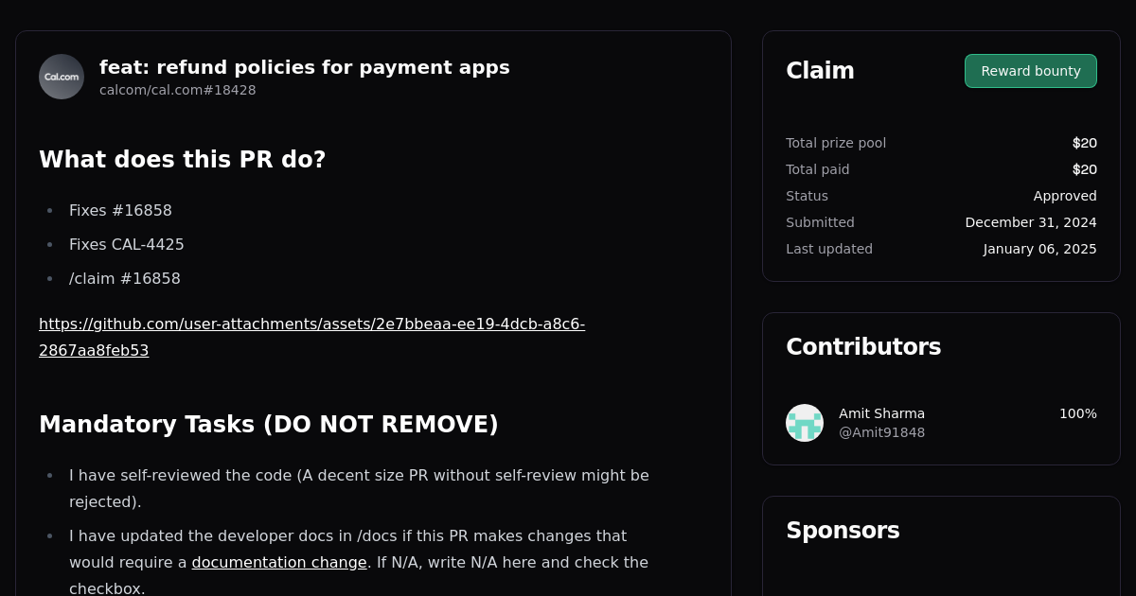Open the CAL-4425 ticket reference
This screenshot has width=1136, height=596.
click(x=127, y=244)
